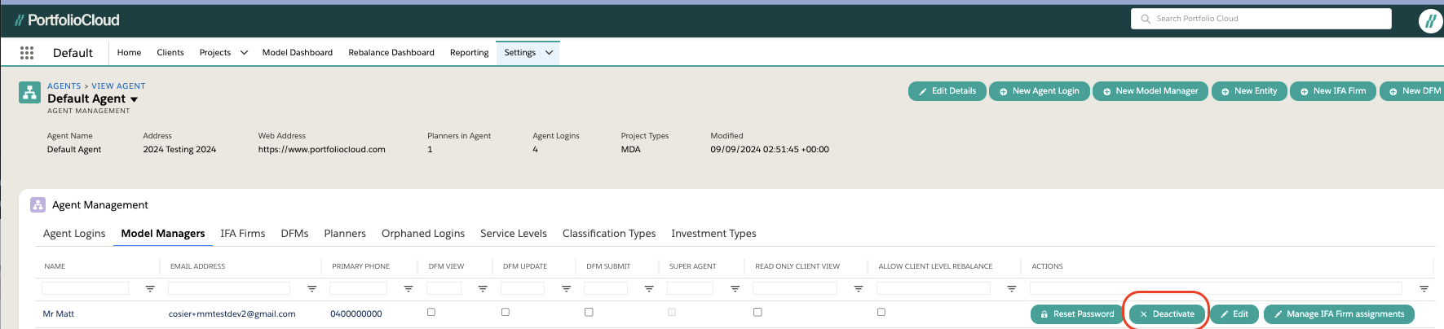Click the Name column filter input
This screenshot has height=329, width=1444.
[85, 288]
